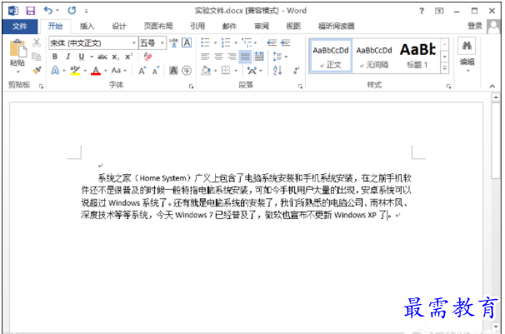Align text right in the paragraph group
The image size is (505, 334).
coord(232,57)
